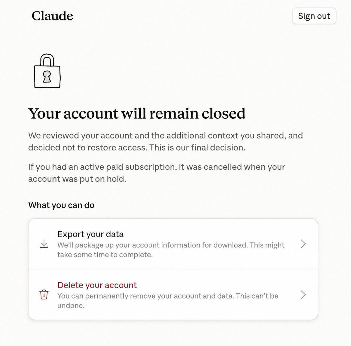Click the 'You can permanently remove your account' description

click(x=168, y=300)
